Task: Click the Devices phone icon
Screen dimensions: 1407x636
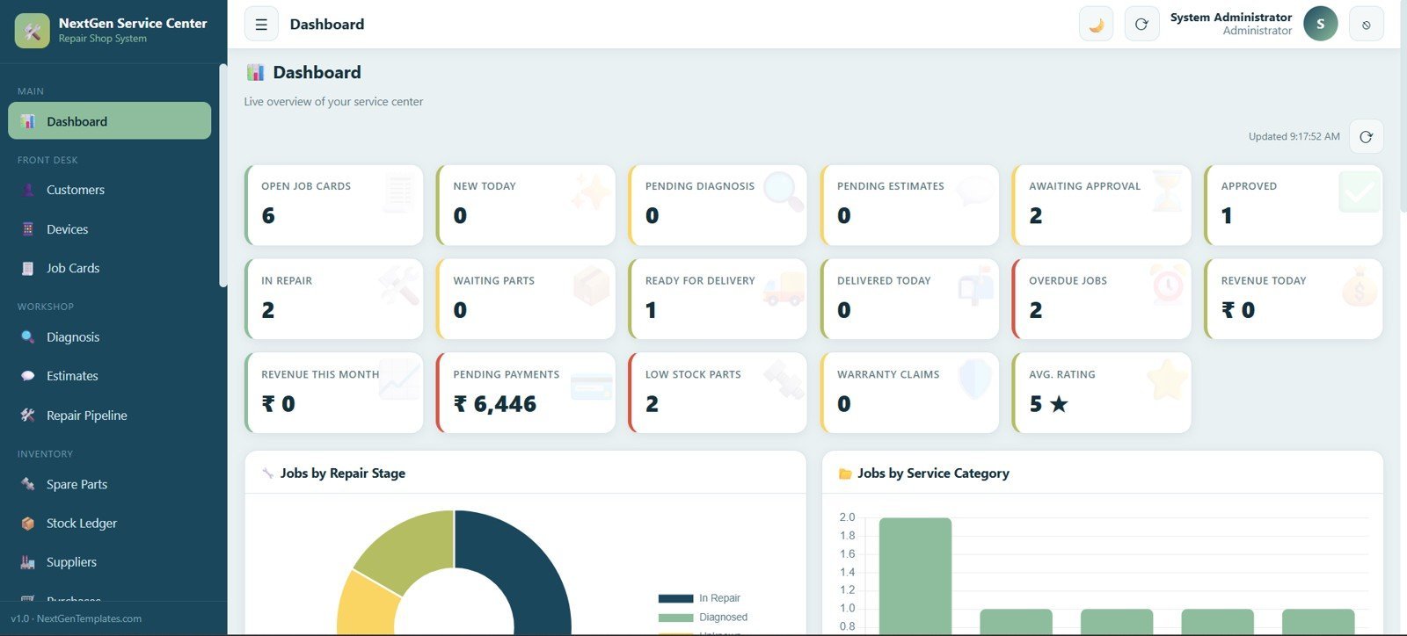Action: point(28,229)
